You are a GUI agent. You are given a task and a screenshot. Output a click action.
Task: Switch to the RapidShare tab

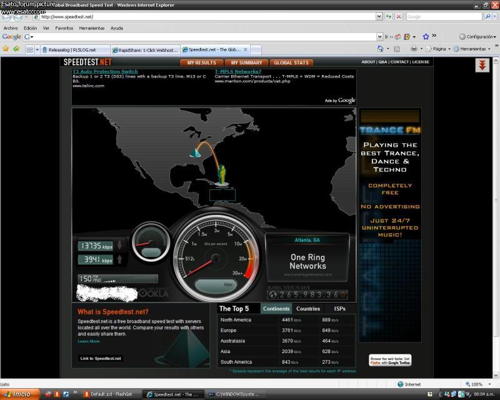(146, 50)
